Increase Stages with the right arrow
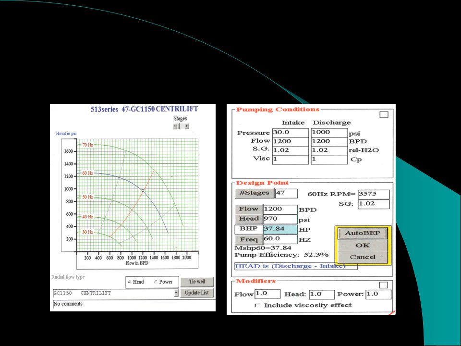This screenshot has width=461, height=346. 187,126
